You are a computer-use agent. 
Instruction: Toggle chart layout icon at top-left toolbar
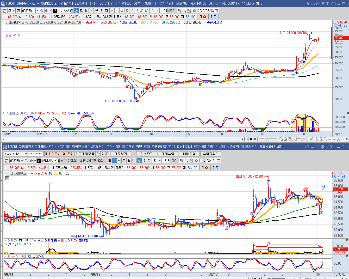(4, 11)
